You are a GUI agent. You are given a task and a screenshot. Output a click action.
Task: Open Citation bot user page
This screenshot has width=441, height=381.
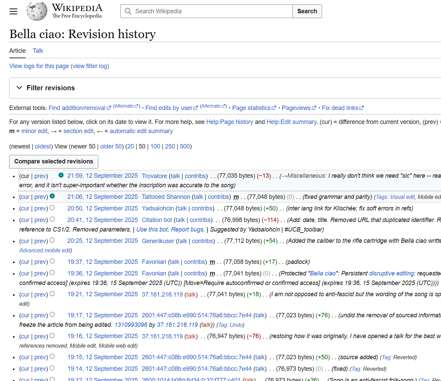click(157, 220)
